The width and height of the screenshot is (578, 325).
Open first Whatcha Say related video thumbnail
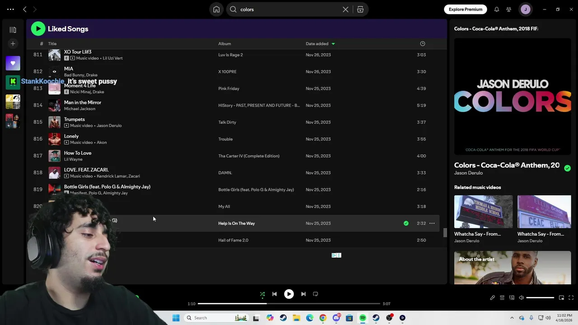pyautogui.click(x=483, y=212)
